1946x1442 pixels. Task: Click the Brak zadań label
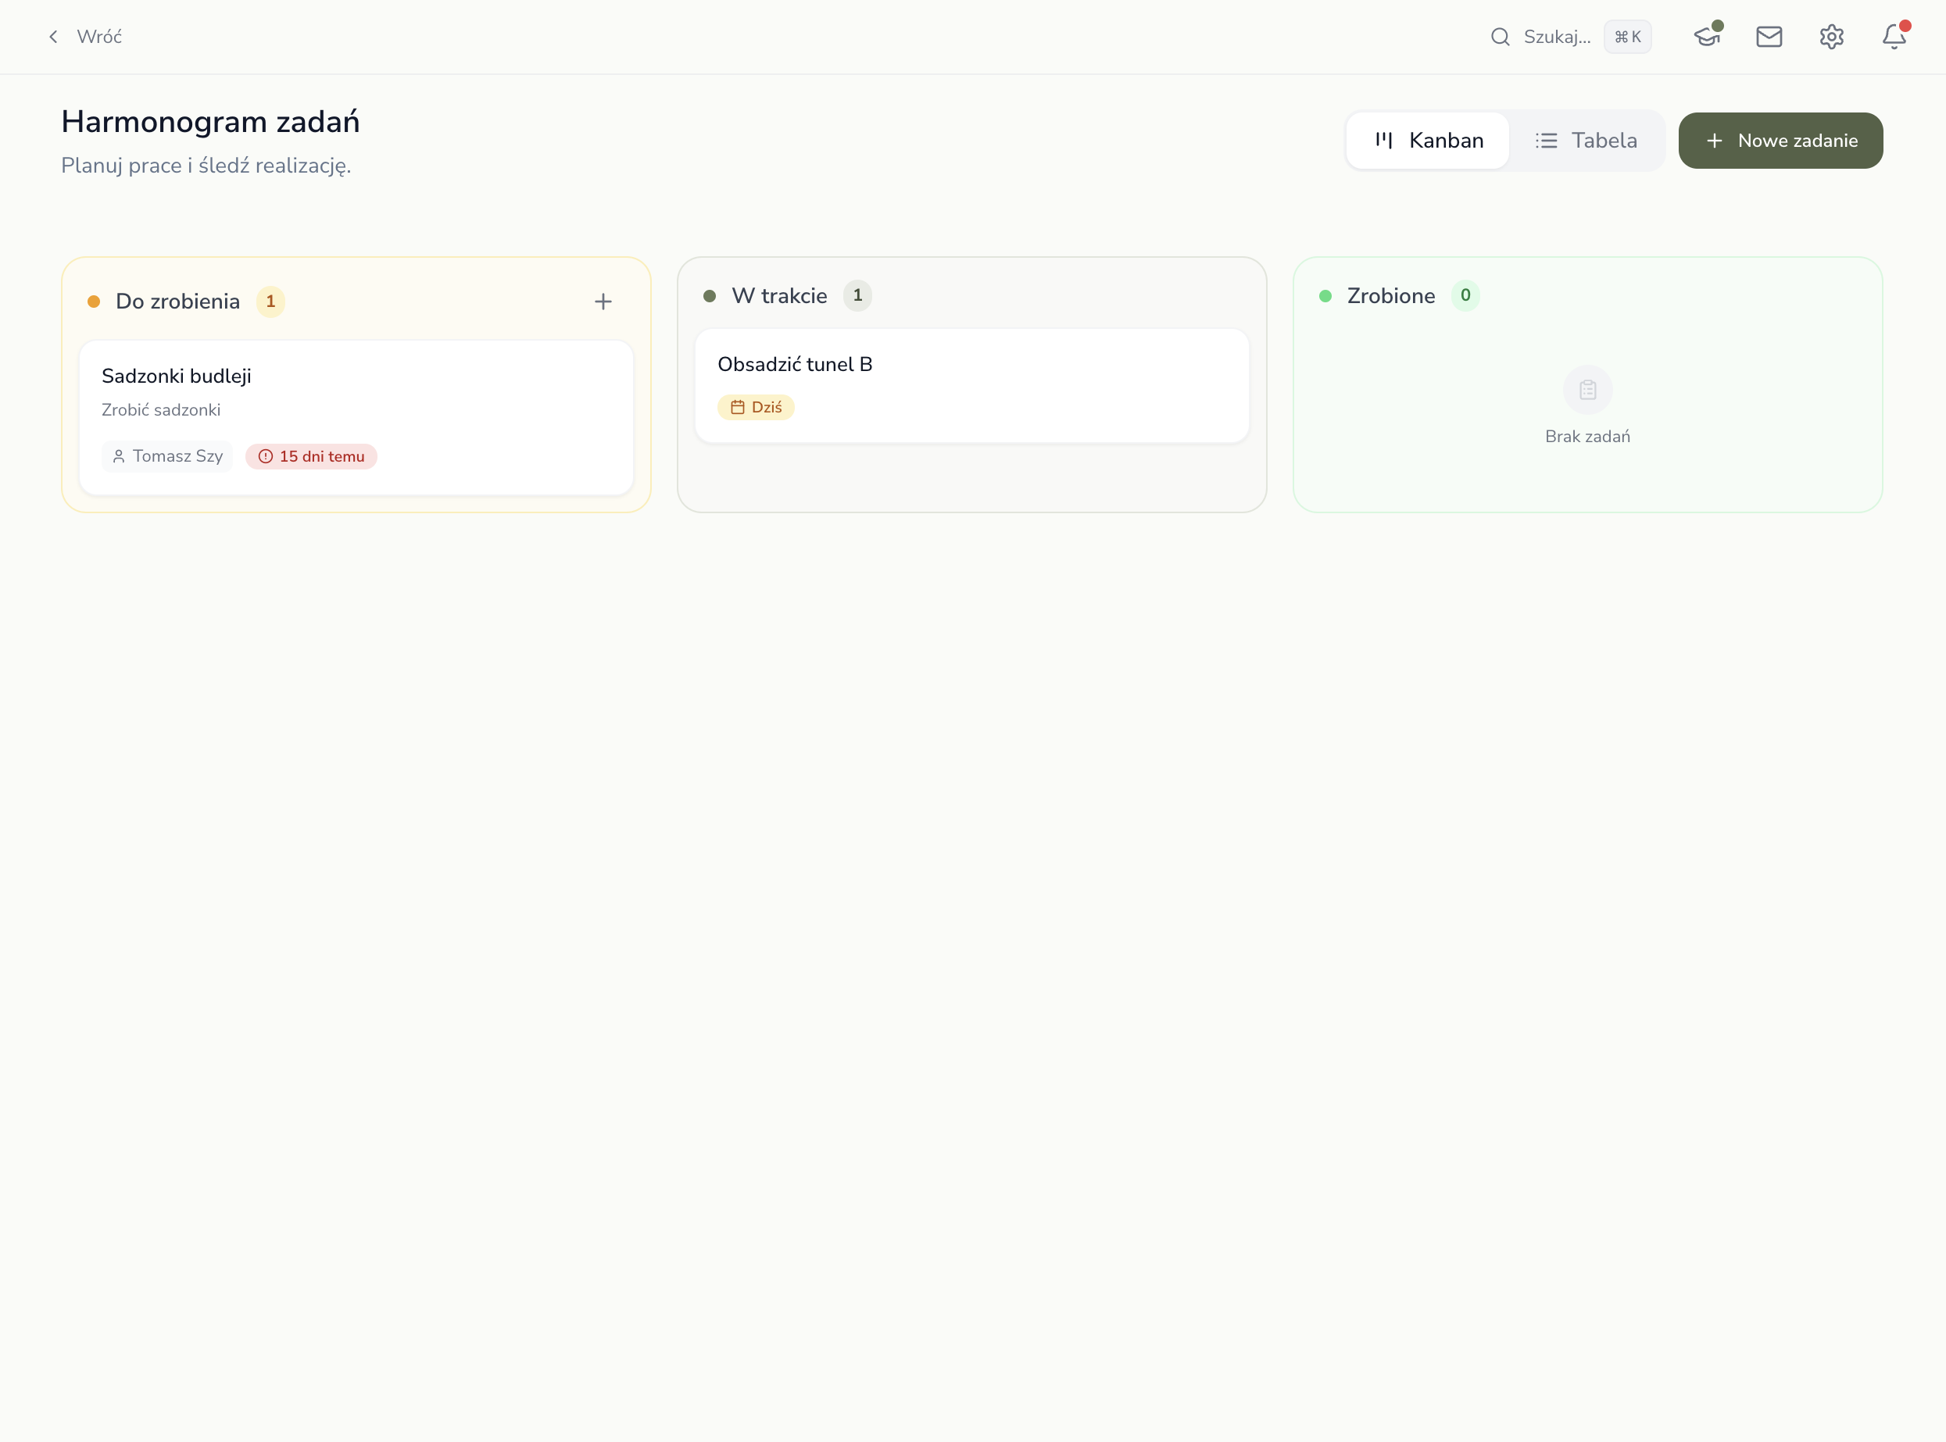[x=1588, y=437]
